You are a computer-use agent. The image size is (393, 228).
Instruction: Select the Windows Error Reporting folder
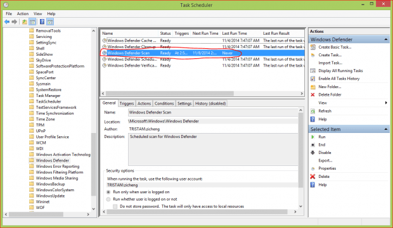point(58,166)
